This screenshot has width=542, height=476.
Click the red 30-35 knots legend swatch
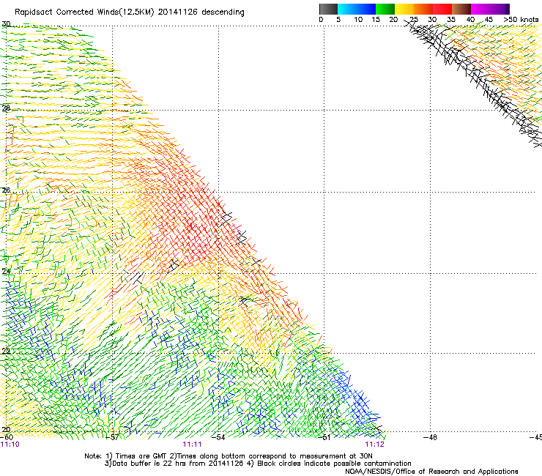(x=442, y=9)
